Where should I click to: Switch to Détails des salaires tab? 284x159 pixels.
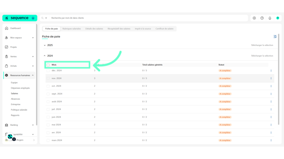pyautogui.click(x=94, y=29)
